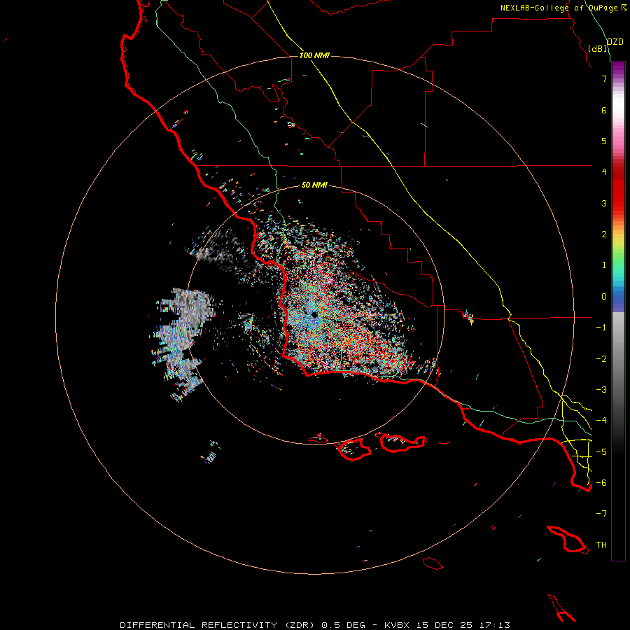Click the -7 scale value
This screenshot has height=630, width=630.
(601, 514)
